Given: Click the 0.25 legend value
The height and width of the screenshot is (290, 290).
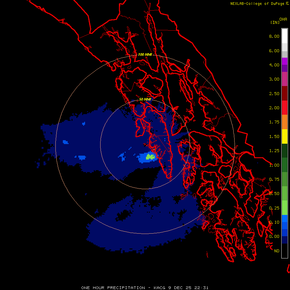Looking at the screenshot, I should pos(274,208).
